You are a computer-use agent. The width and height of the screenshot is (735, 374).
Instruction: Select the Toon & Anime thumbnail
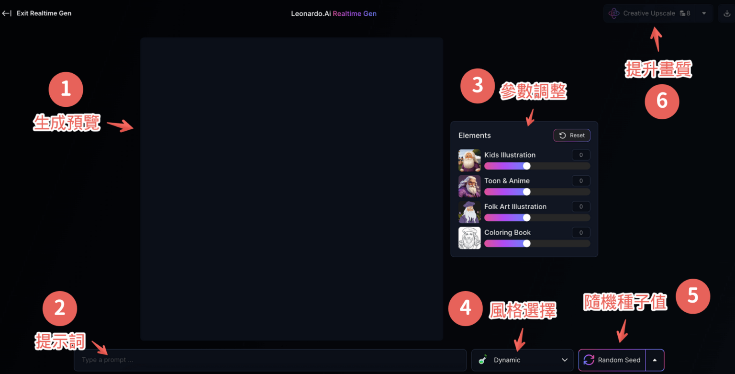(469, 186)
